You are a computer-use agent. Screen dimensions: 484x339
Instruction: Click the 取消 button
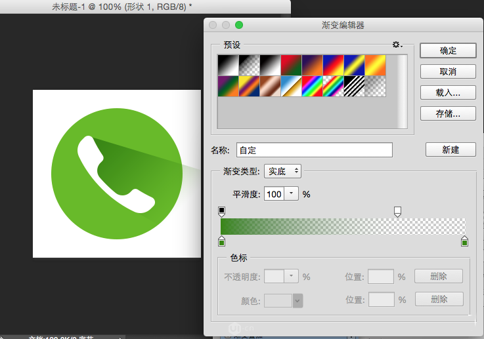[448, 71]
